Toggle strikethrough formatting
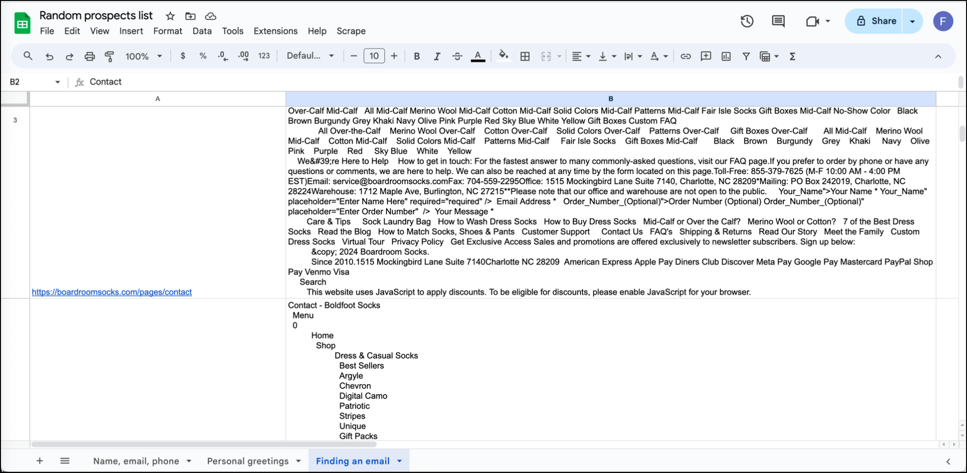The image size is (967, 473). click(457, 56)
